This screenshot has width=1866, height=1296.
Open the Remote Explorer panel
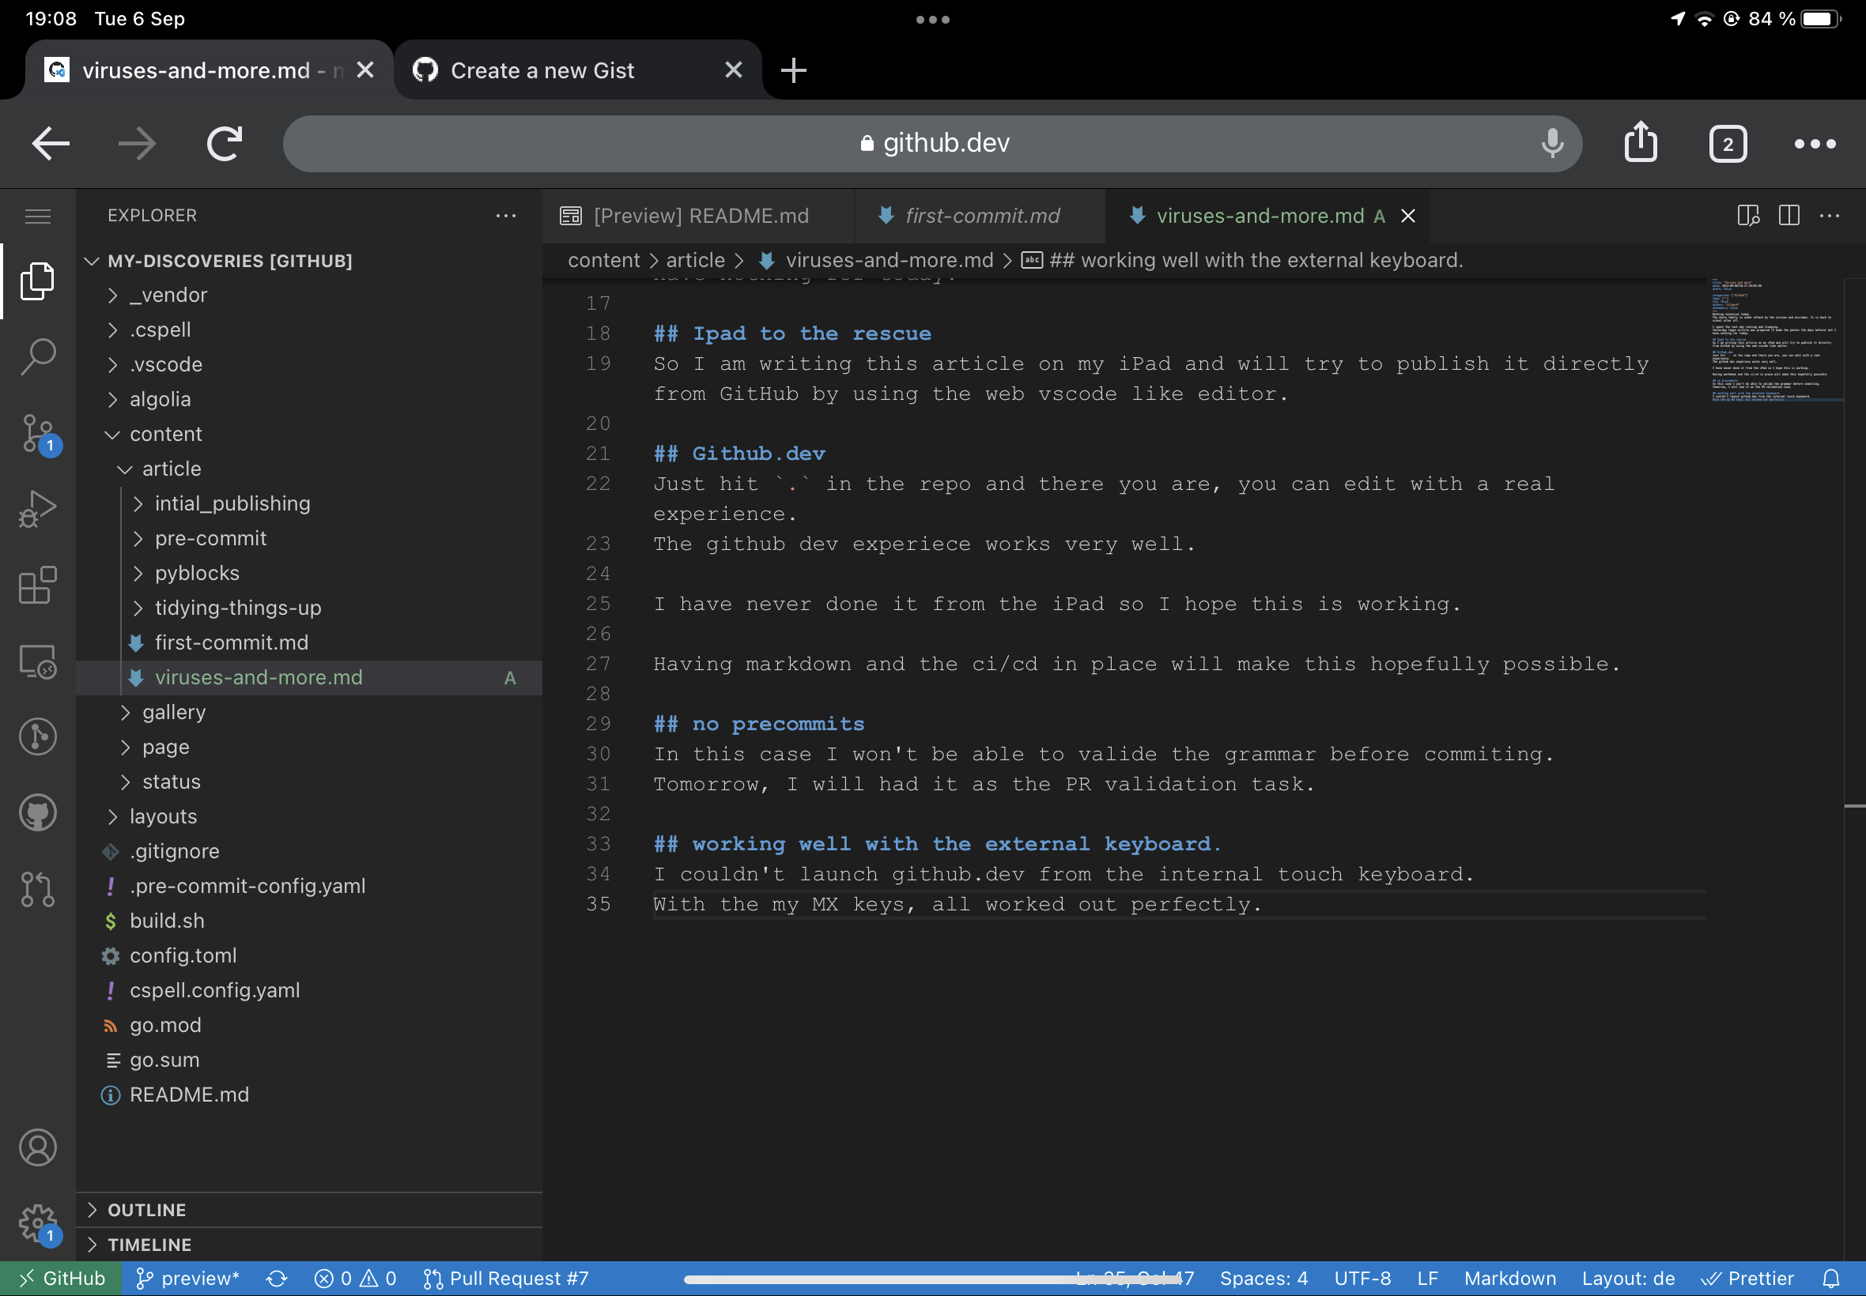[x=36, y=661]
